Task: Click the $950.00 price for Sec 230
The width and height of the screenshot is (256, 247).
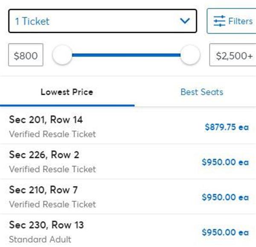Action: click(225, 232)
